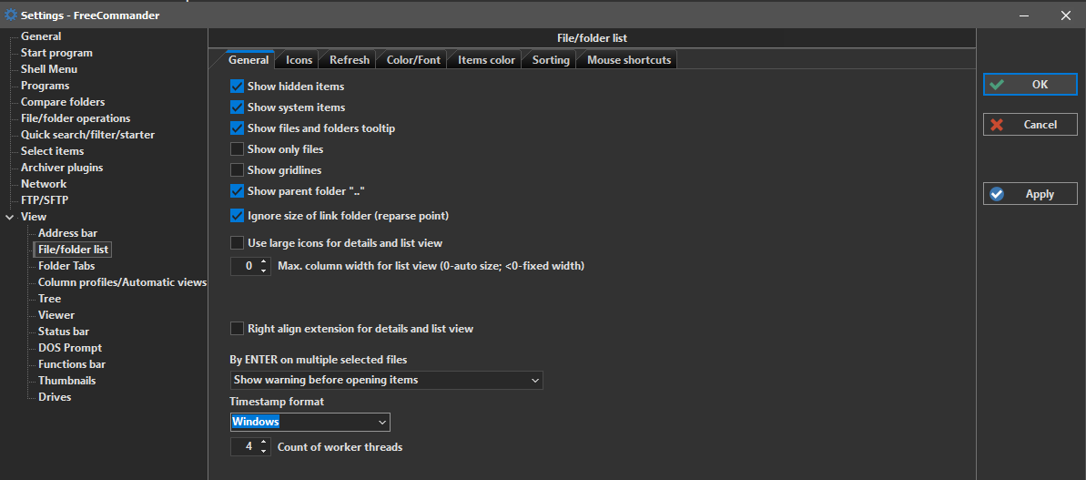Image resolution: width=1086 pixels, height=480 pixels.
Task: Click the FreeCommander gear icon in title bar
Action: 11,15
